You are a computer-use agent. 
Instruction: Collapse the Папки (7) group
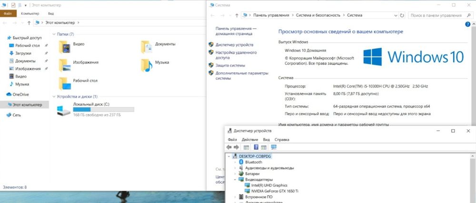54,34
